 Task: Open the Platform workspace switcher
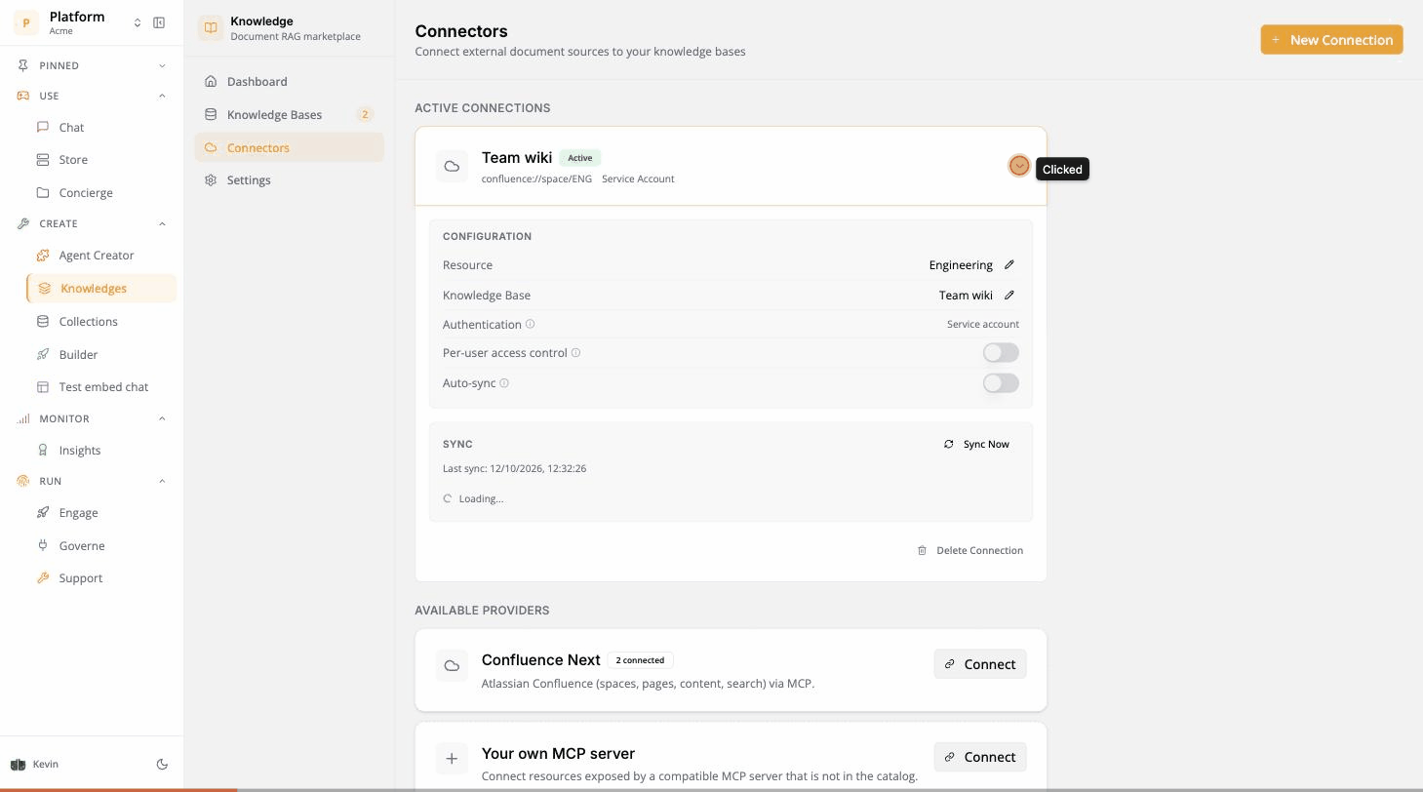coord(138,22)
